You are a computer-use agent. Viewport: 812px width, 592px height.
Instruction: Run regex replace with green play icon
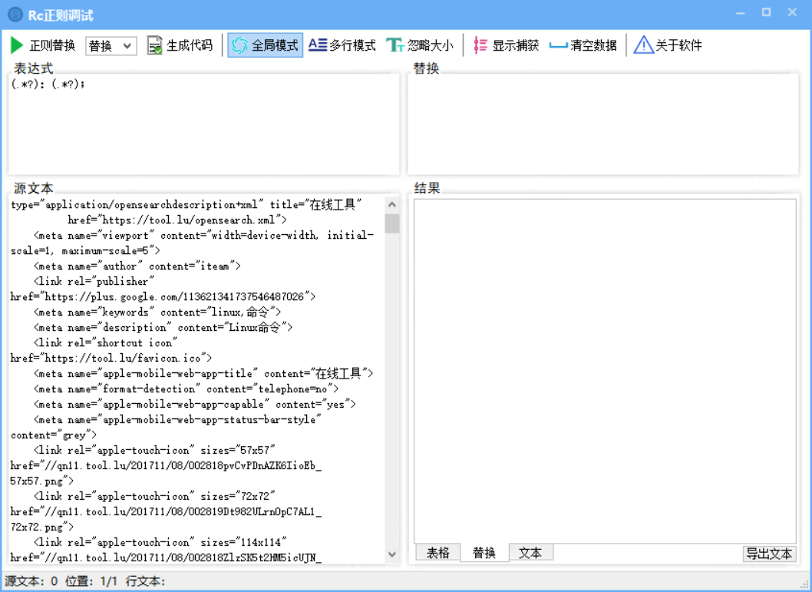point(42,45)
